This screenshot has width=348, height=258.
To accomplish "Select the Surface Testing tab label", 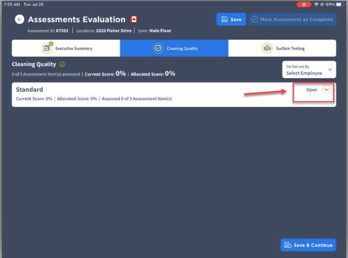I will point(290,48).
